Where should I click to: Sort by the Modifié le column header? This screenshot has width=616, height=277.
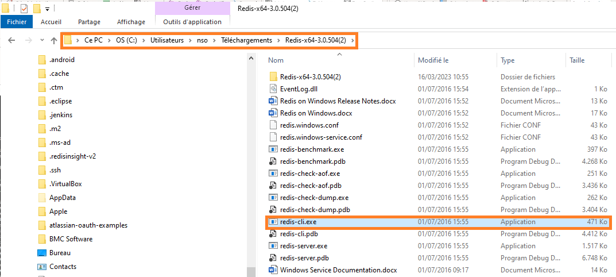[x=433, y=60]
